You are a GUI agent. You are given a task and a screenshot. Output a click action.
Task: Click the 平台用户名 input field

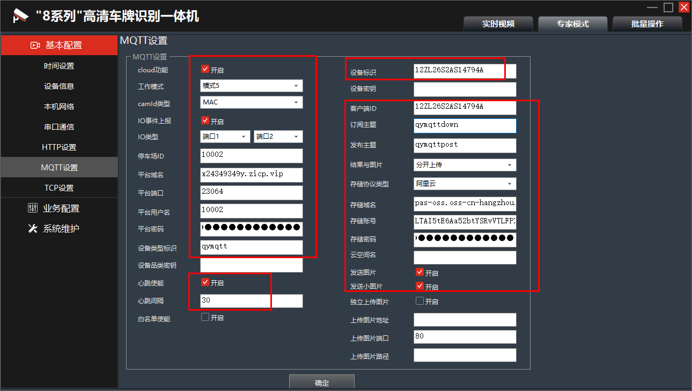coord(252,211)
